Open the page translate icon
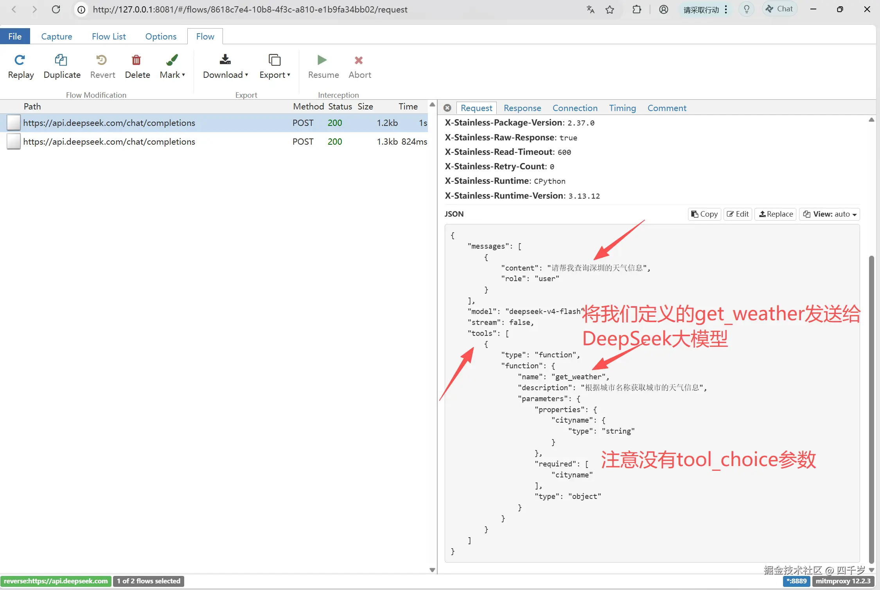 point(591,9)
